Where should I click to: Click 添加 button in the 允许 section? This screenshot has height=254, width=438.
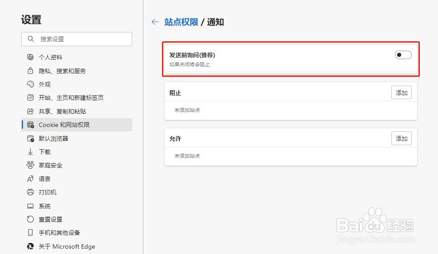click(x=402, y=139)
